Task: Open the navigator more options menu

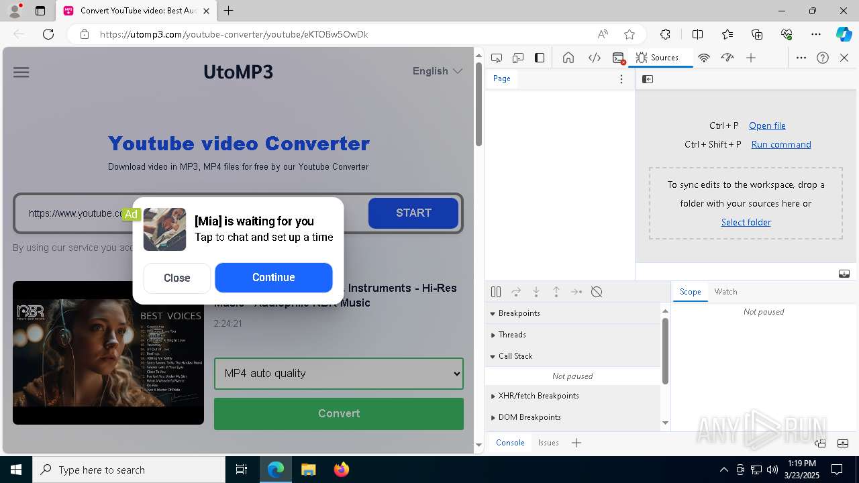Action: [621, 79]
